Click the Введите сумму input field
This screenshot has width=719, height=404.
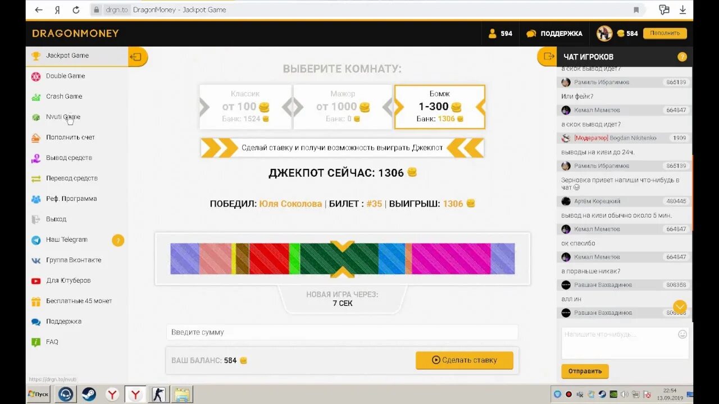(342, 332)
